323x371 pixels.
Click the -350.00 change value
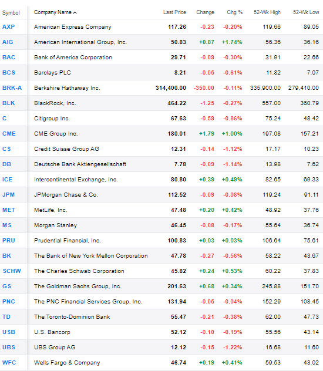(204, 88)
